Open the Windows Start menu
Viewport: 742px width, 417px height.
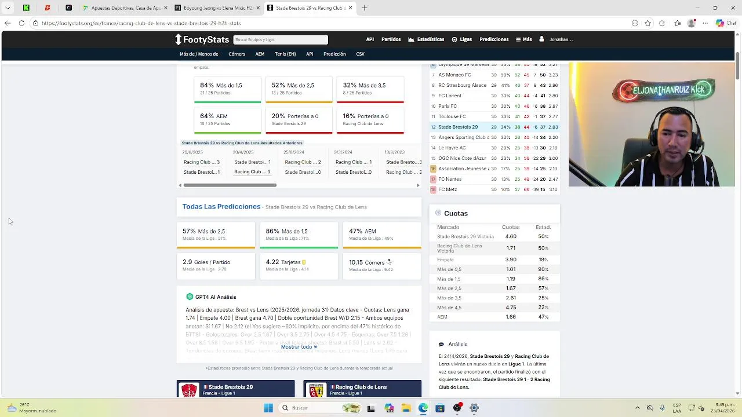268,408
